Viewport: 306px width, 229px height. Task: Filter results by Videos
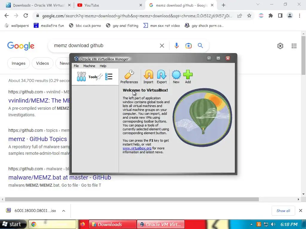coord(42,63)
